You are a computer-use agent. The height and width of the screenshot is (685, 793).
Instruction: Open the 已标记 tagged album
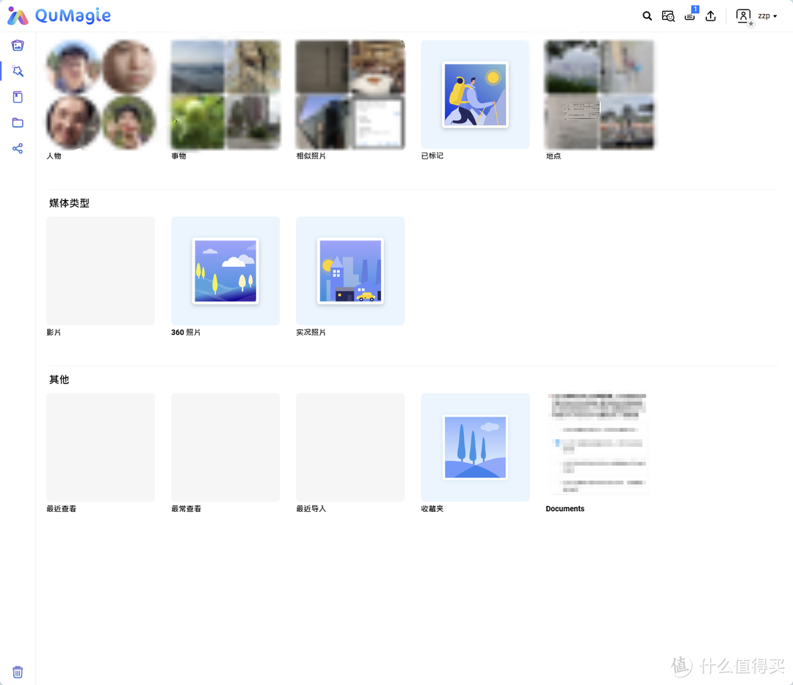click(x=475, y=95)
